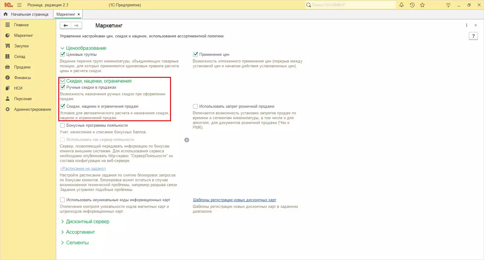Close the Маркетинг form with the X
The width and height of the screenshot is (484, 260).
pos(476,25)
